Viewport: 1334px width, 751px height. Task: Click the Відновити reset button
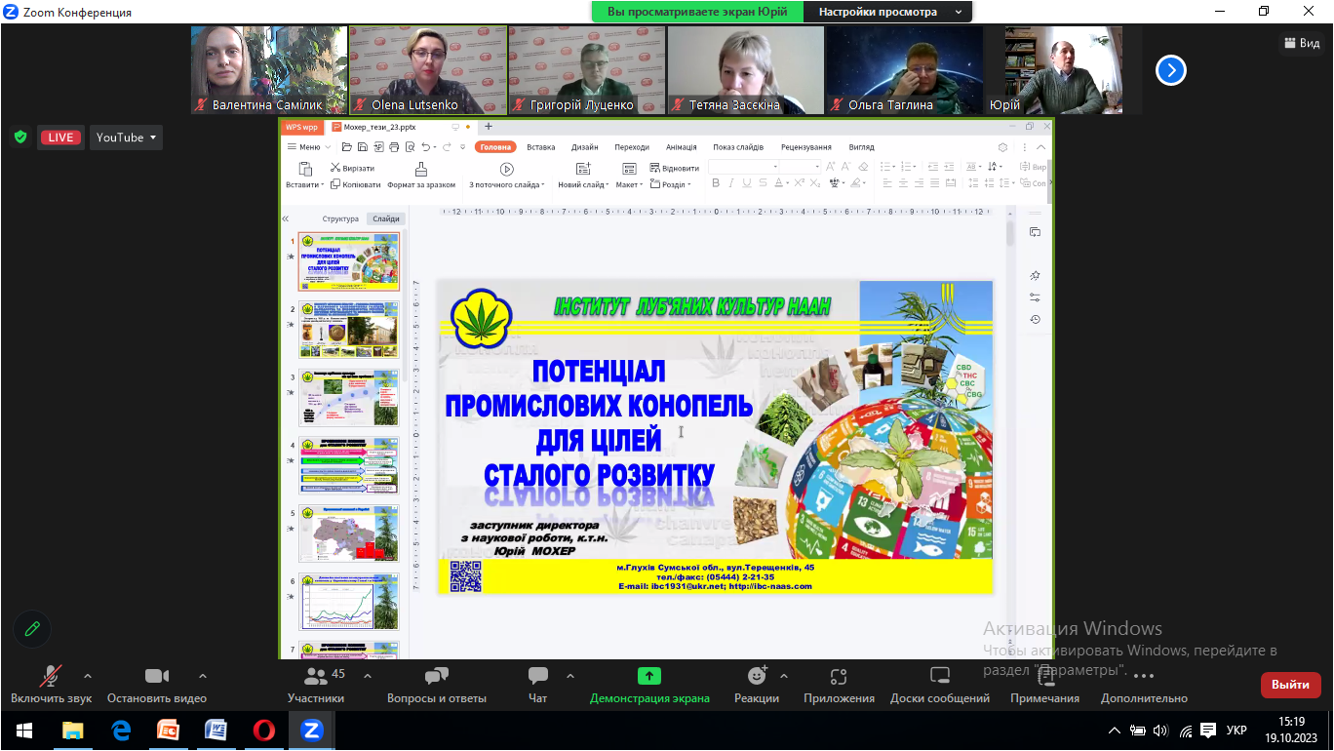(674, 168)
